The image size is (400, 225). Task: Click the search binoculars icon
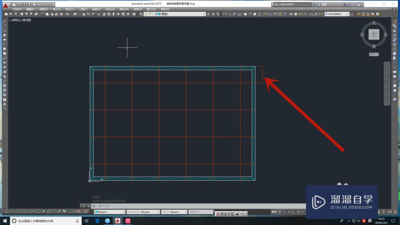314,4
